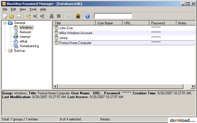Click the horizontal scrollbar right arrow
Viewport: 197px width, 123px height.
click(x=193, y=86)
